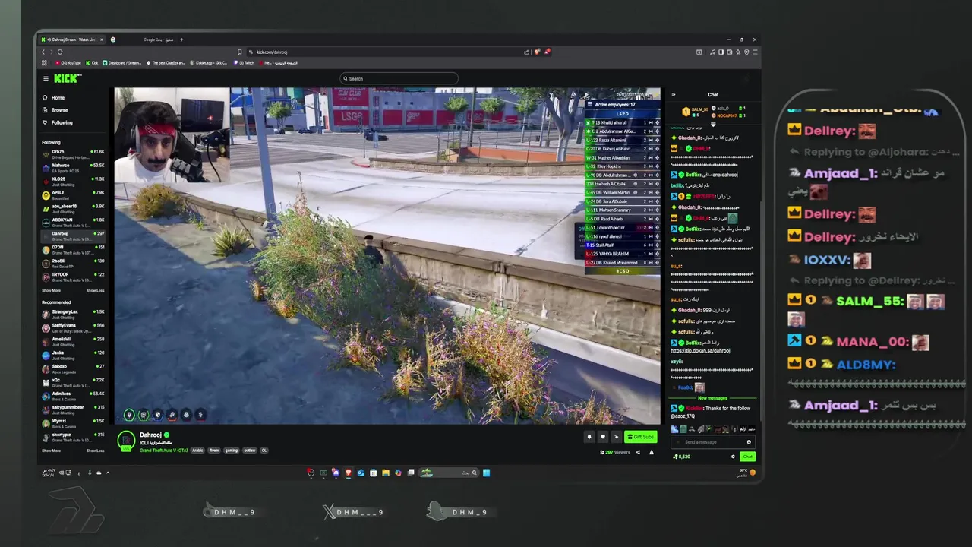Select Dahrooj channel in Following list
The width and height of the screenshot is (972, 547).
73,235
